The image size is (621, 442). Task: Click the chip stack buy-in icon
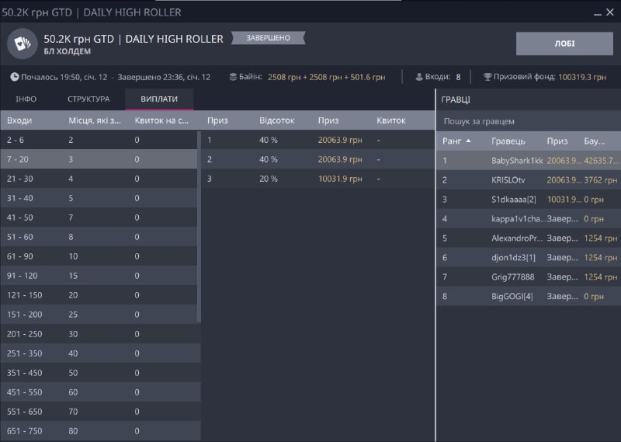[234, 77]
